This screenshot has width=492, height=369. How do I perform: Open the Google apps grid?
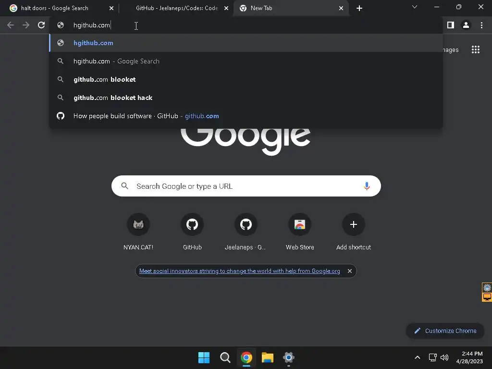tap(475, 49)
